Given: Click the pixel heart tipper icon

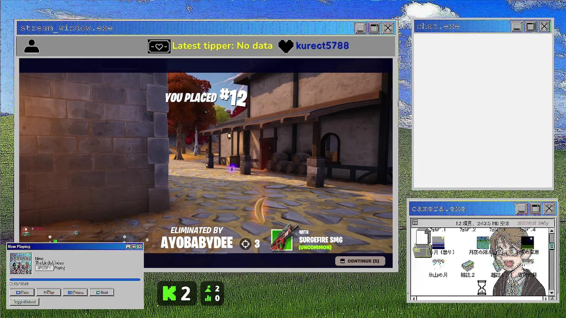Looking at the screenshot, I should [159, 46].
